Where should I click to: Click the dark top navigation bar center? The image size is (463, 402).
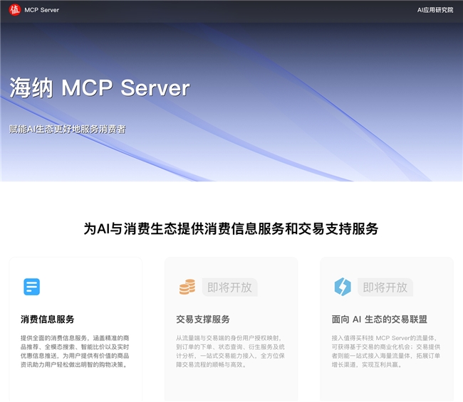pos(231,10)
